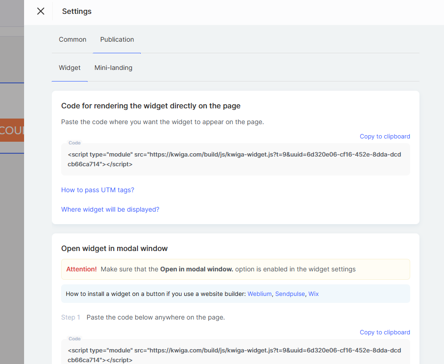Open the 'How to pass UTM tags?' link
Image resolution: width=444 pixels, height=364 pixels.
click(98, 190)
